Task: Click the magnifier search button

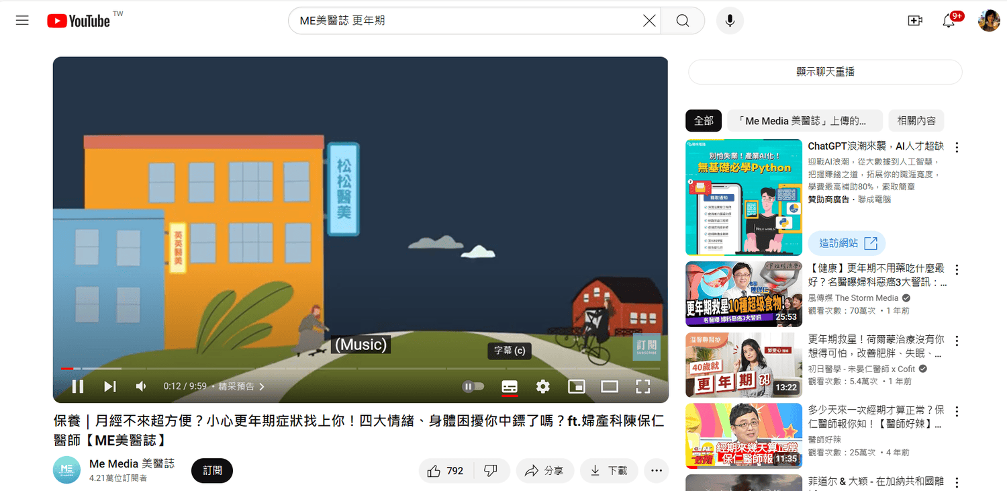Action: pyautogui.click(x=683, y=21)
